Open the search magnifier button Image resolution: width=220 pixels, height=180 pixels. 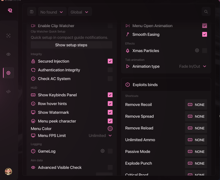[206, 12]
